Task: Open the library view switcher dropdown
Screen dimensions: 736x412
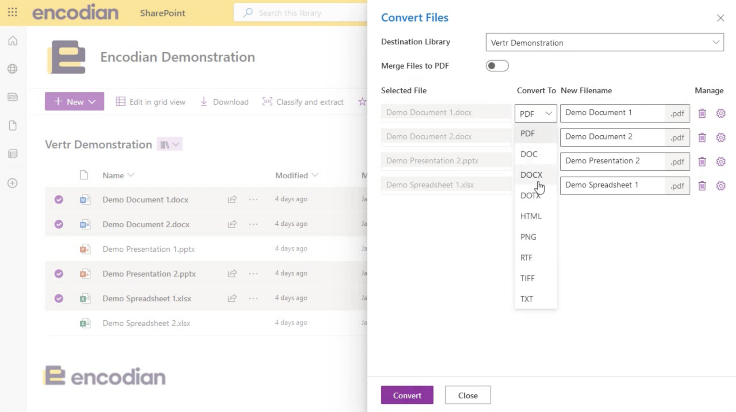Action: (x=170, y=144)
